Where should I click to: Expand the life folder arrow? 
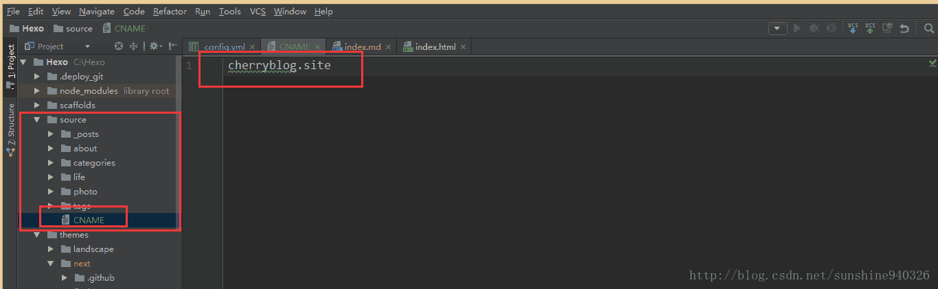tap(51, 177)
